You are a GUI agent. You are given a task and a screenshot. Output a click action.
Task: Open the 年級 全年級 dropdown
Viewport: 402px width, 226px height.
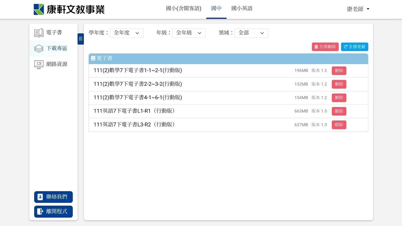point(189,33)
